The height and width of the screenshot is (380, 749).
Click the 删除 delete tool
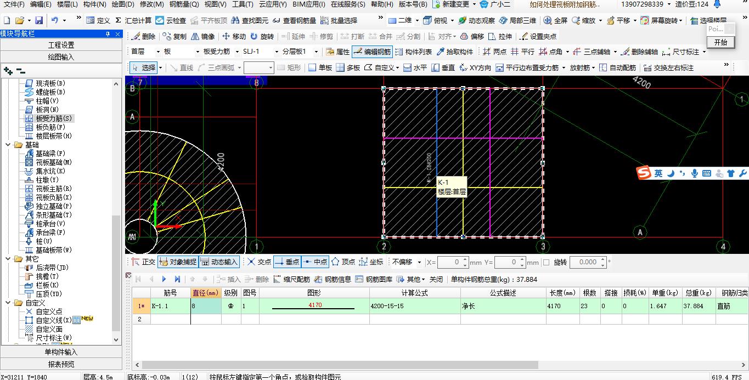(x=144, y=36)
